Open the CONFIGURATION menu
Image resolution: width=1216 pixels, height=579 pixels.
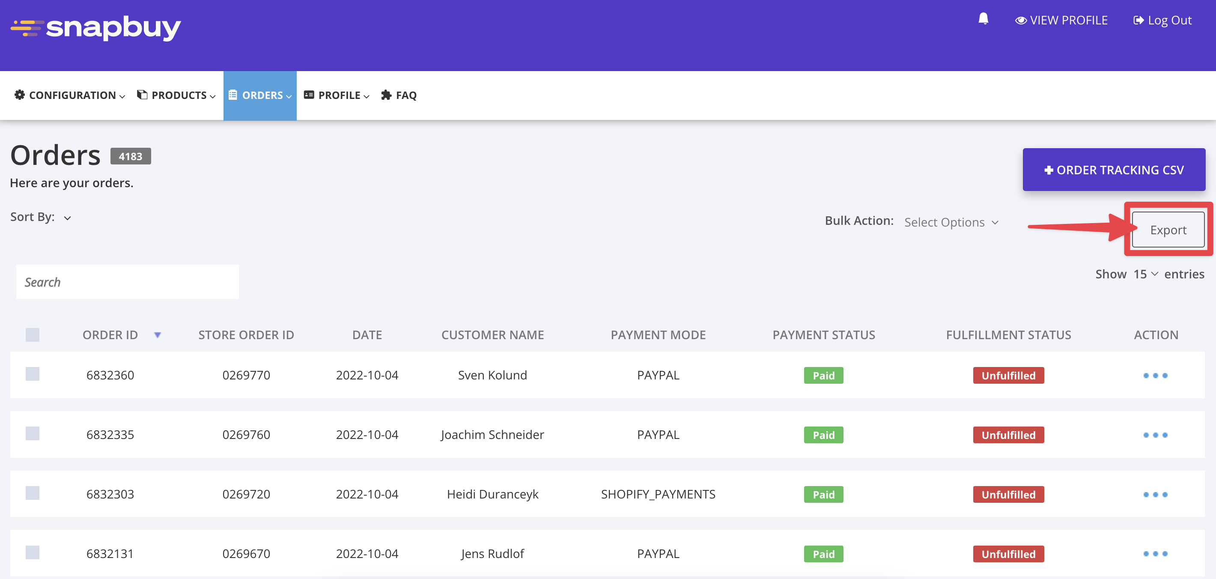click(70, 96)
